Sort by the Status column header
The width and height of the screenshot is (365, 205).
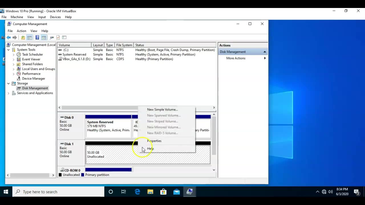click(175, 45)
